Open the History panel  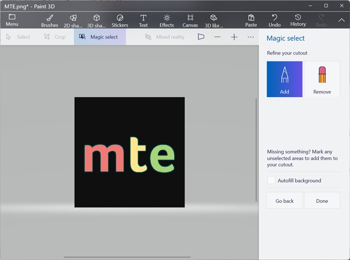298,20
